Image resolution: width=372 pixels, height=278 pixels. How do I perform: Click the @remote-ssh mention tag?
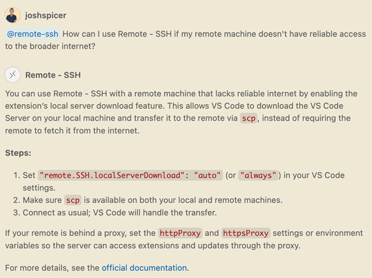[x=32, y=34]
